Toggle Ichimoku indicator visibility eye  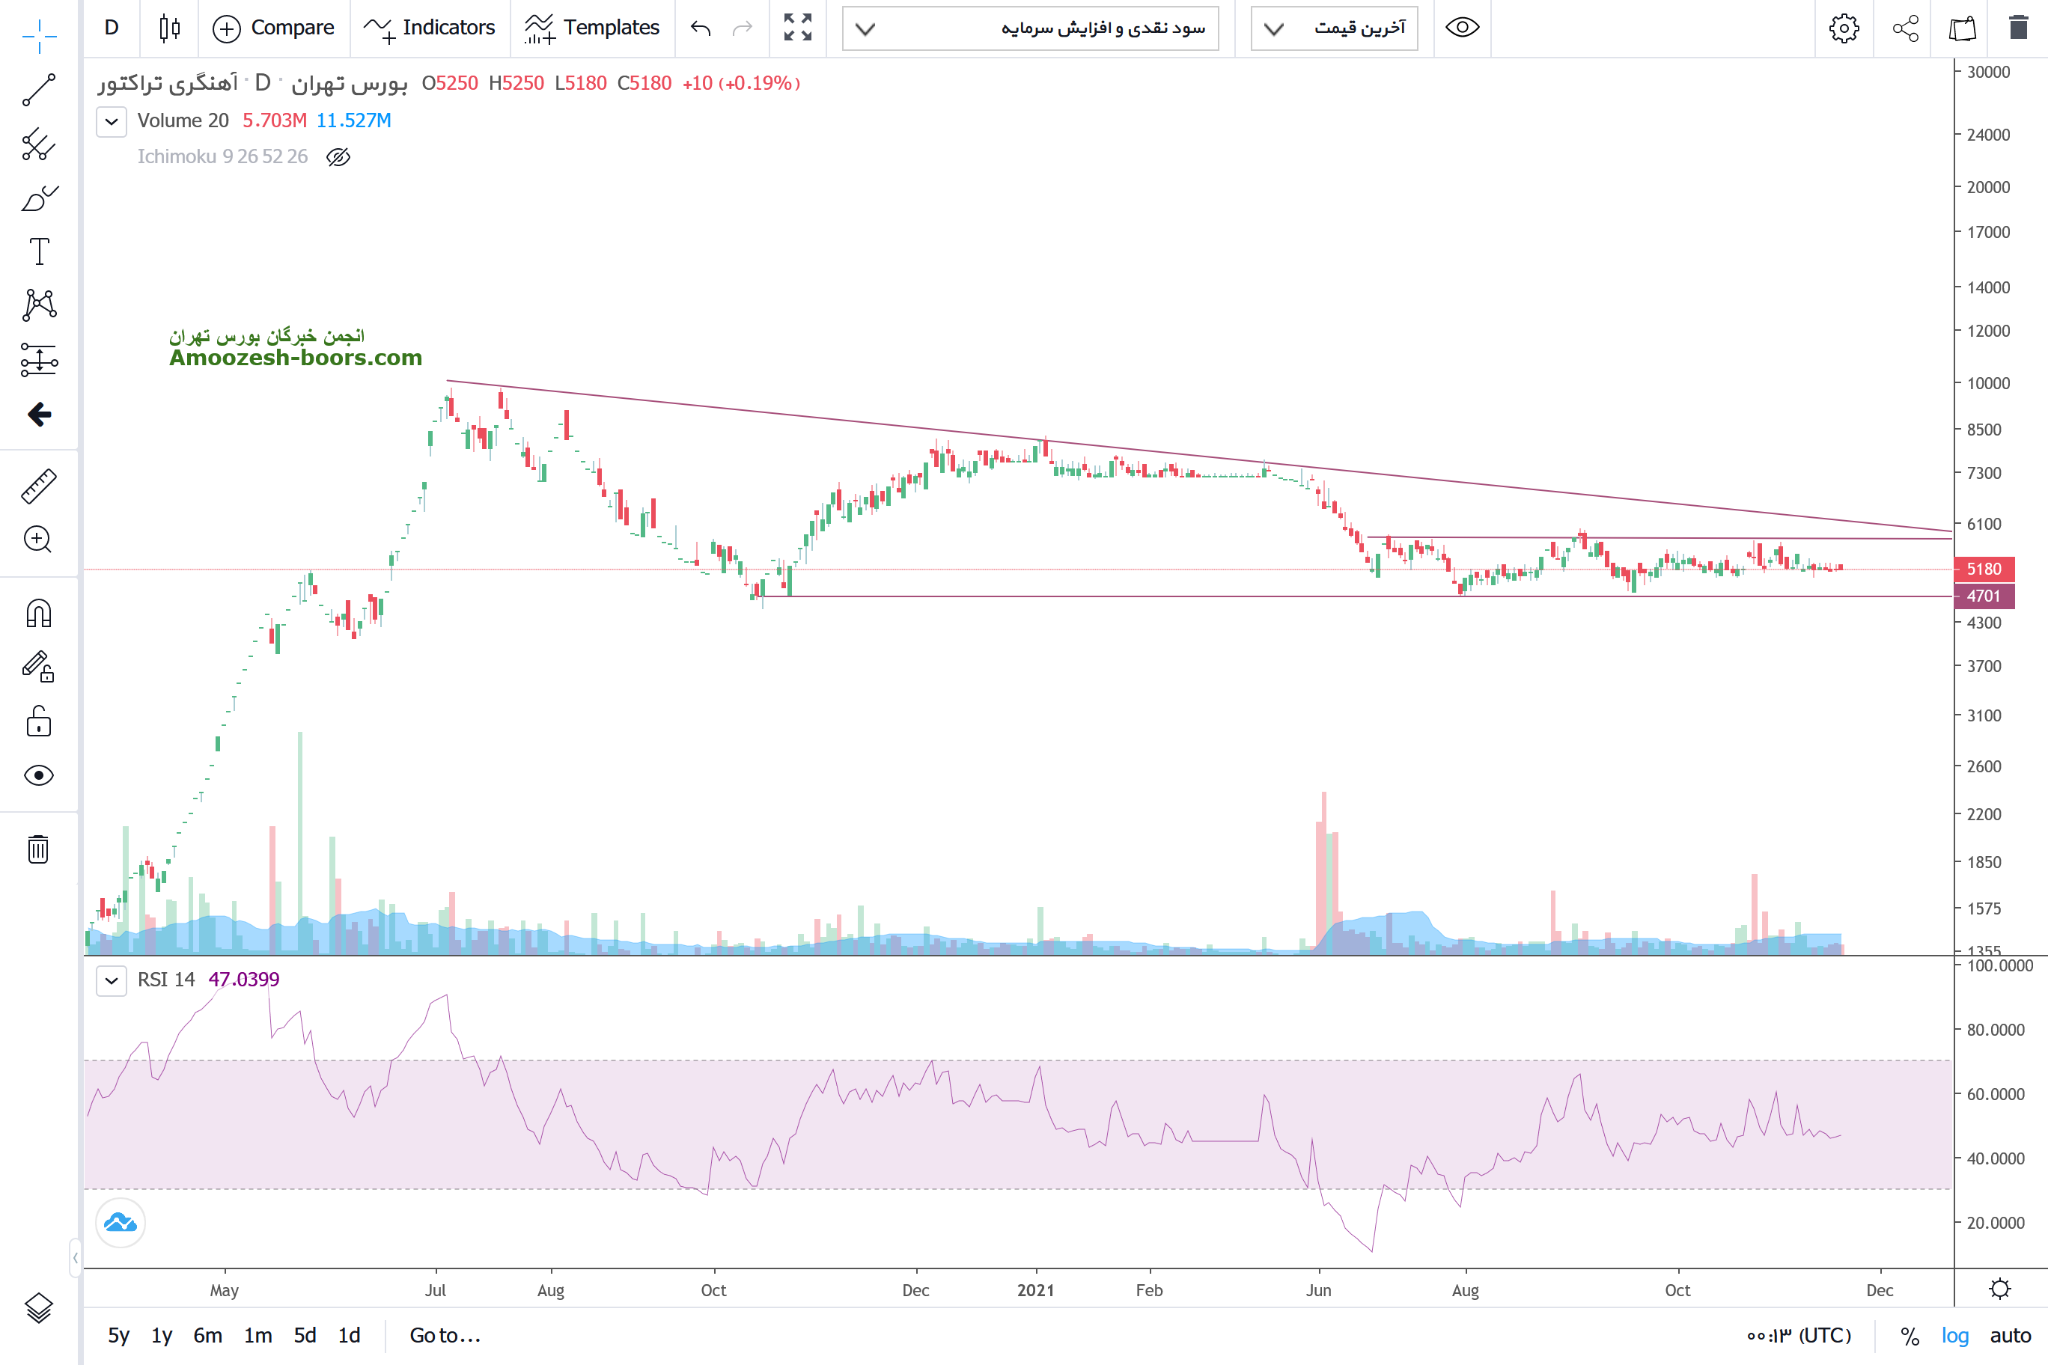(x=338, y=156)
